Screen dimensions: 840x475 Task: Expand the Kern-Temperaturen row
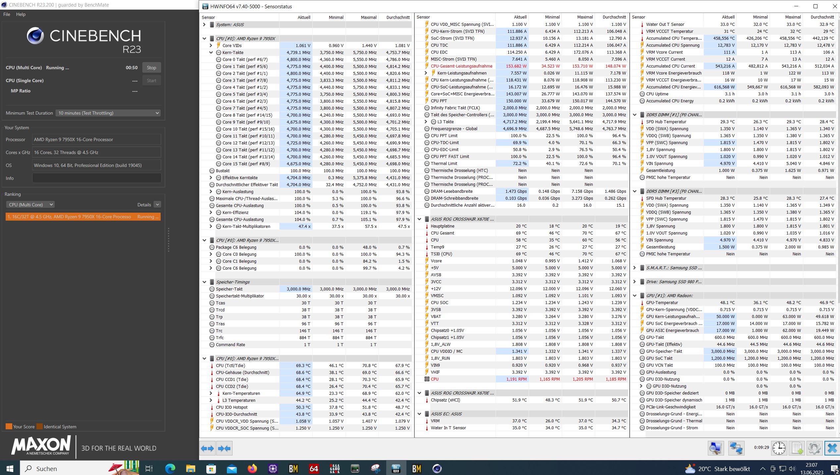click(x=211, y=393)
